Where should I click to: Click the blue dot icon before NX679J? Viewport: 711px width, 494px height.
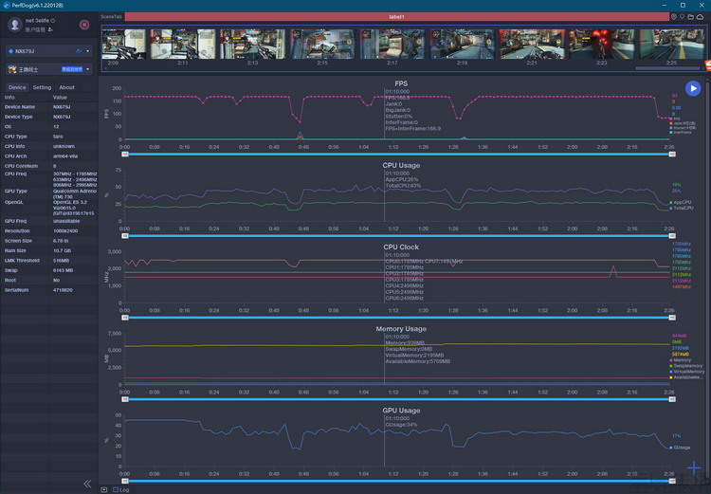coord(10,51)
